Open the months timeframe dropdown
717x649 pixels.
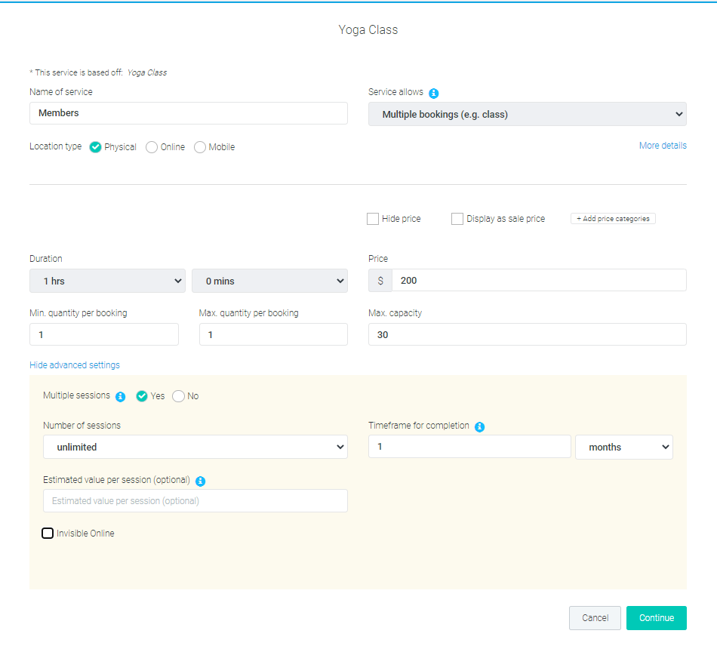tap(624, 447)
